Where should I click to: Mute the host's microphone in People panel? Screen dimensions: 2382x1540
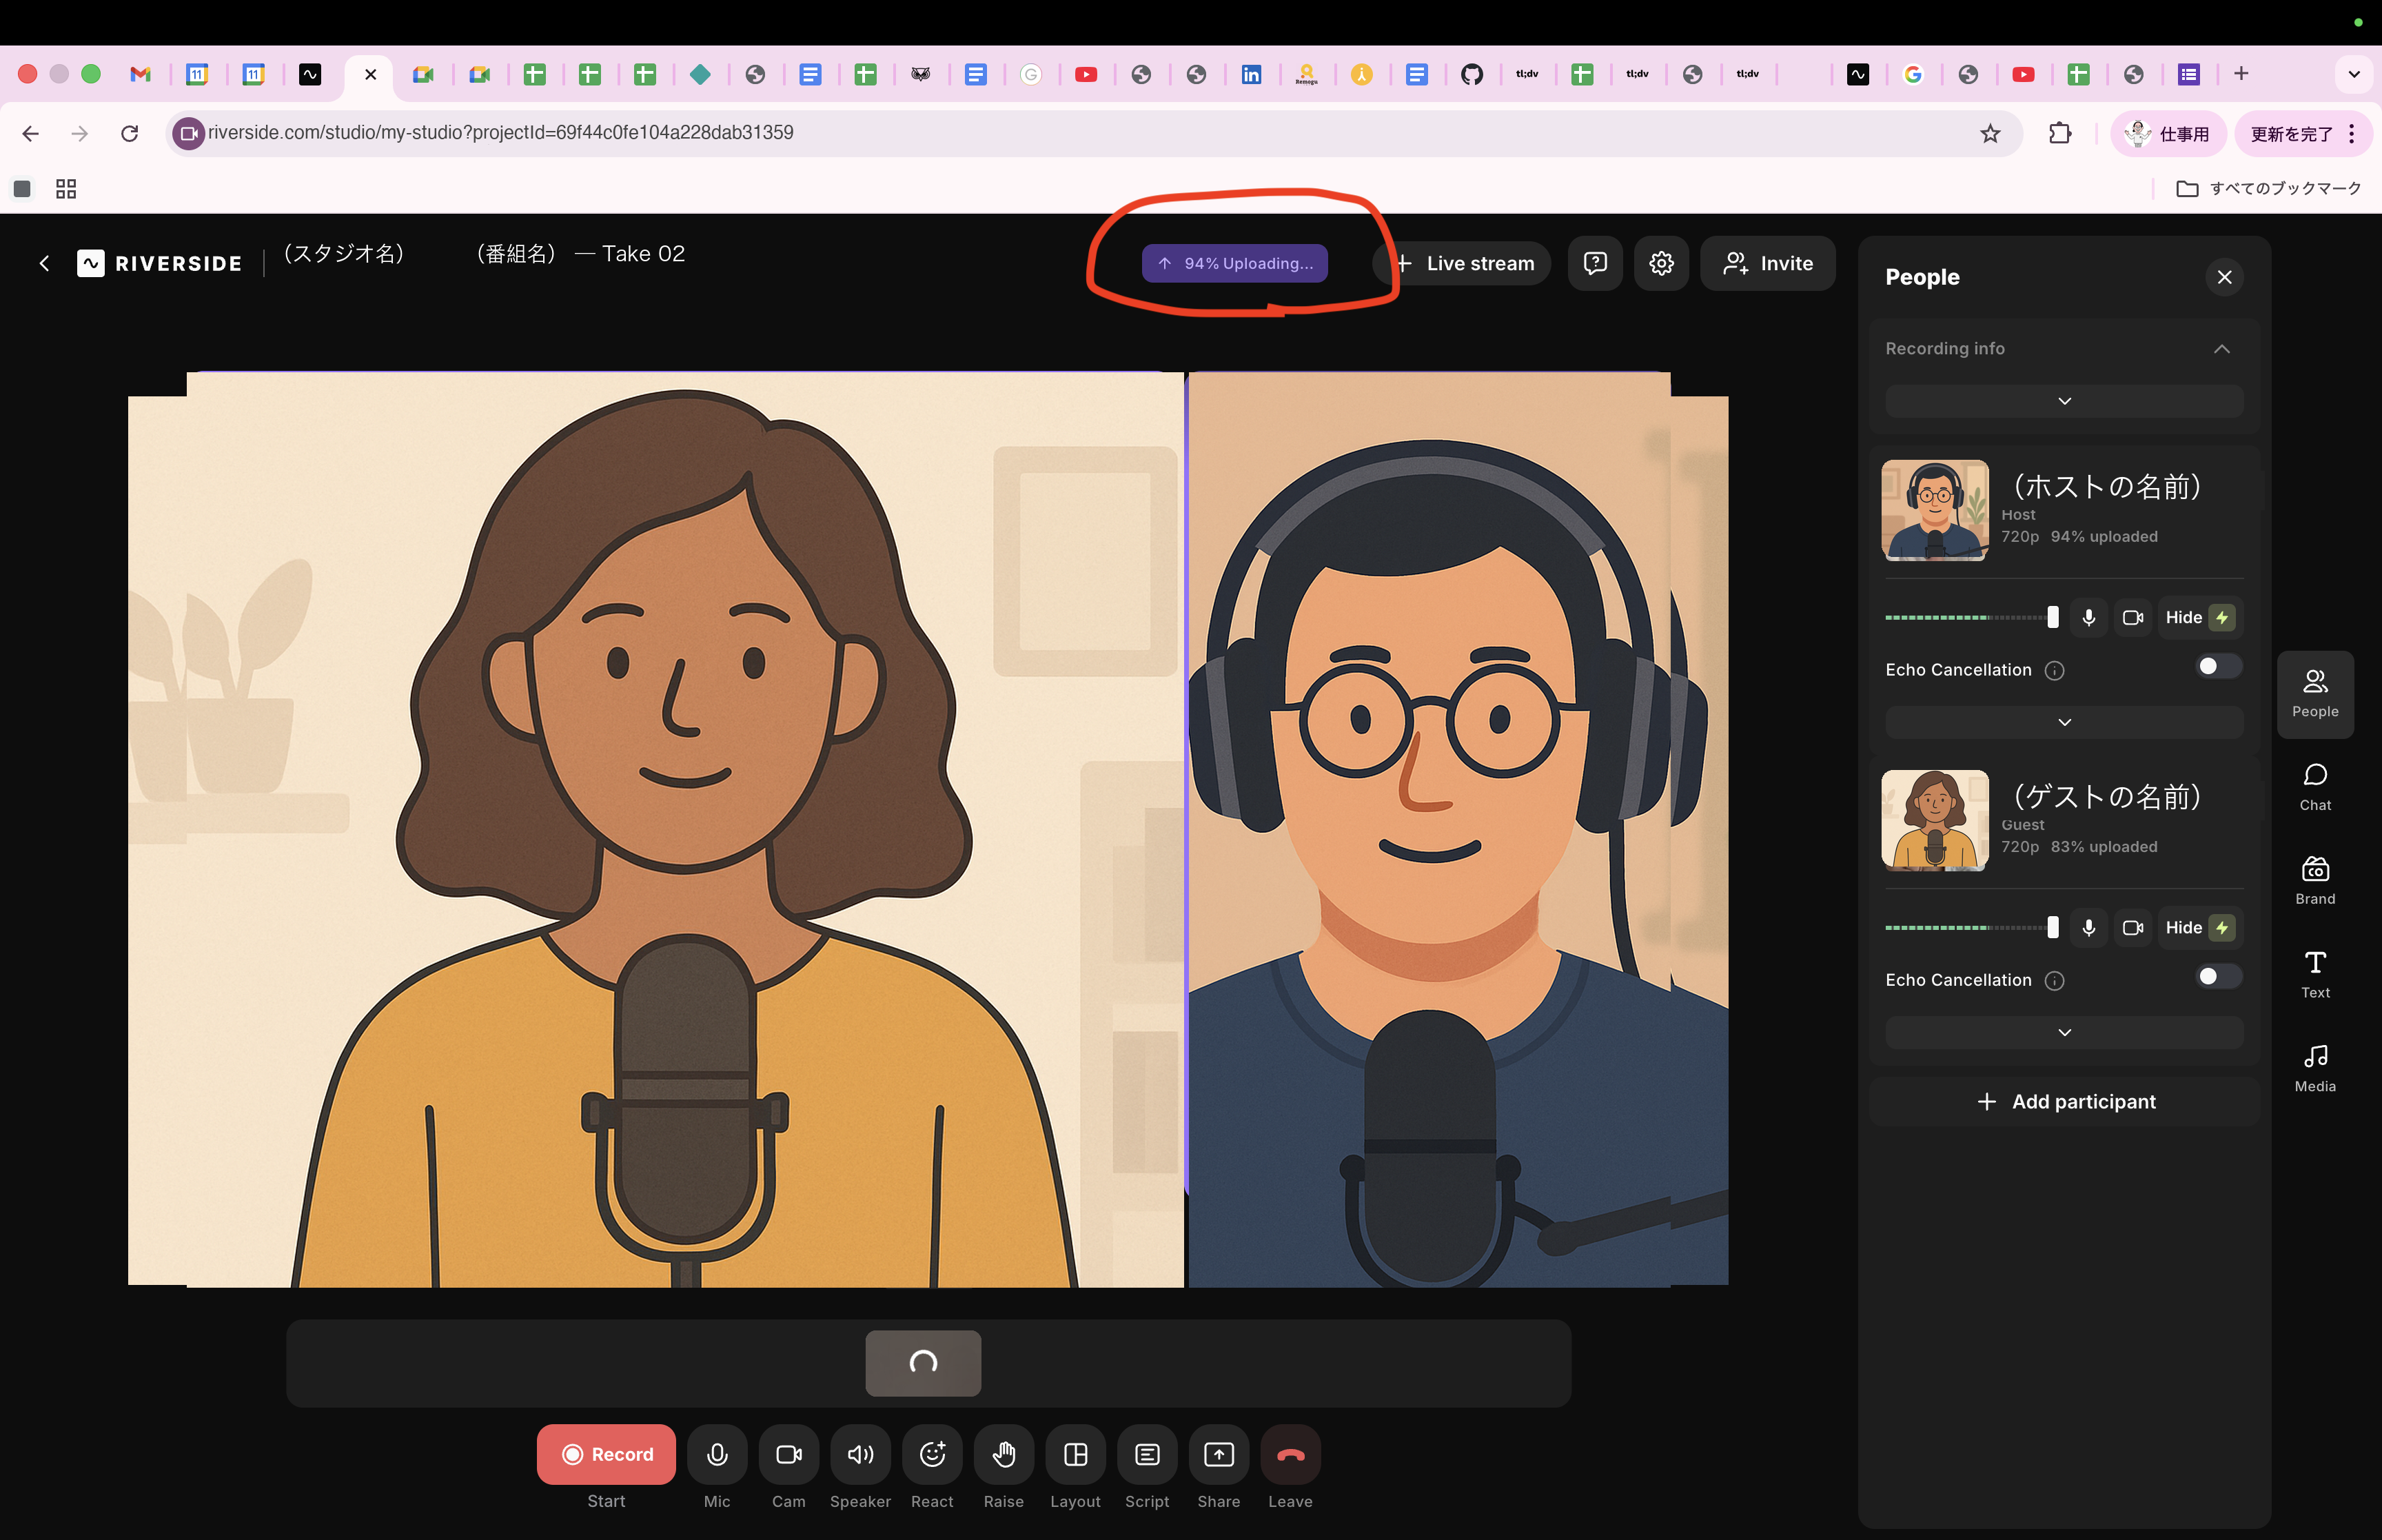click(2088, 617)
